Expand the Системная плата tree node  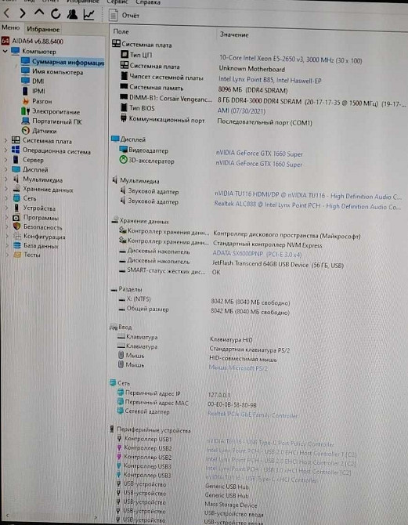tap(5, 140)
